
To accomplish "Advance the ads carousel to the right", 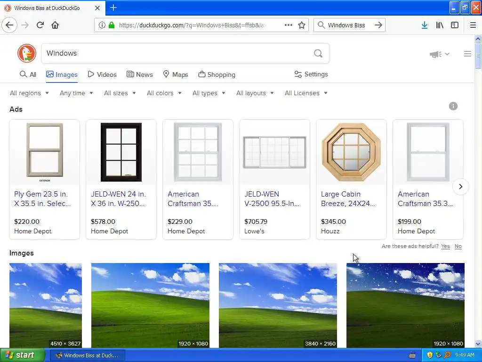I will click(460, 187).
